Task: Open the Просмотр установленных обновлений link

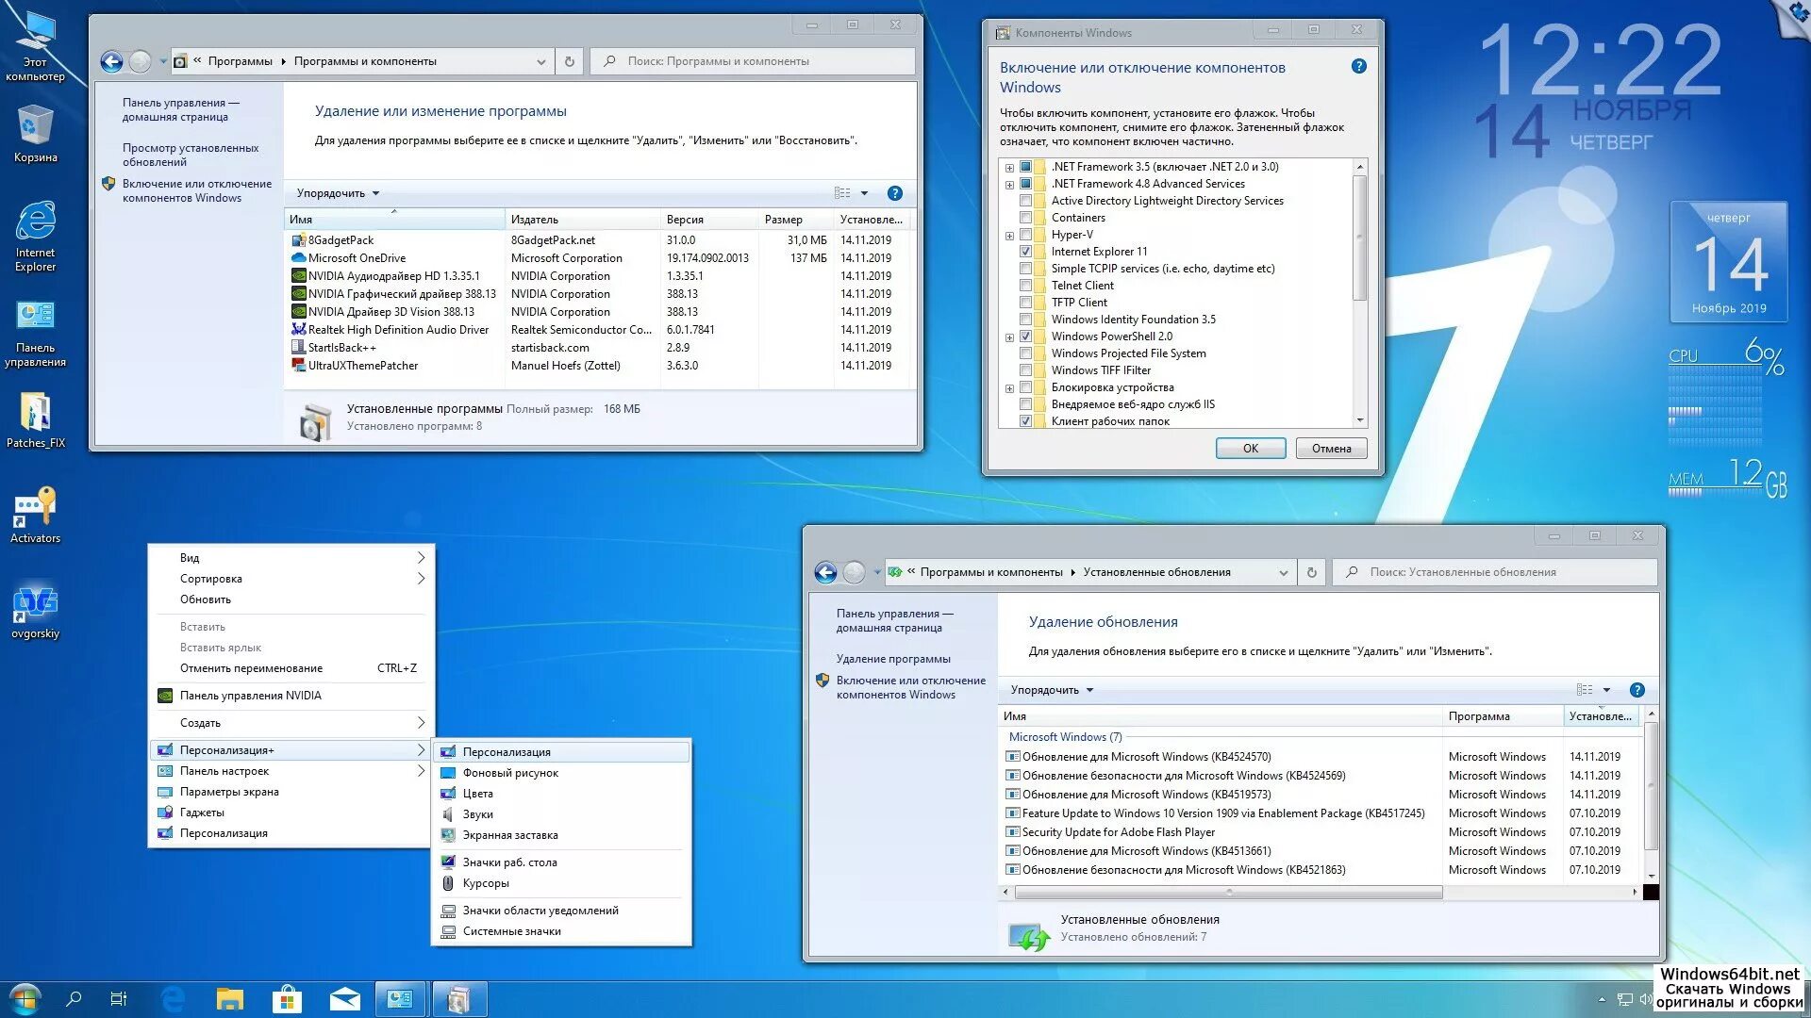Action: point(190,155)
